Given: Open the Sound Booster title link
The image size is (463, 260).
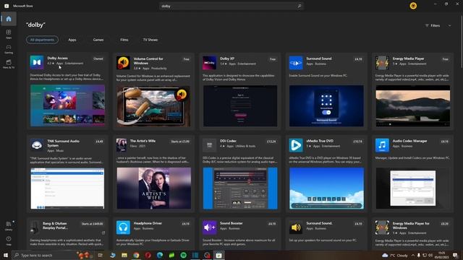Looking at the screenshot, I should point(231,223).
